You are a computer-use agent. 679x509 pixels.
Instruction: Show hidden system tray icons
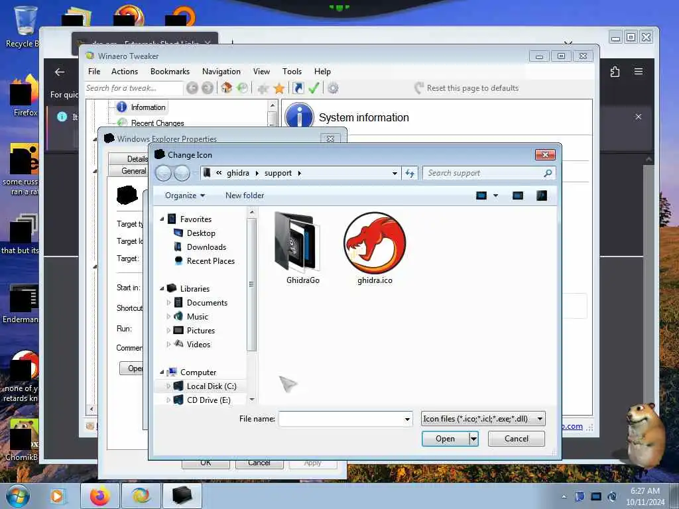pos(564,496)
